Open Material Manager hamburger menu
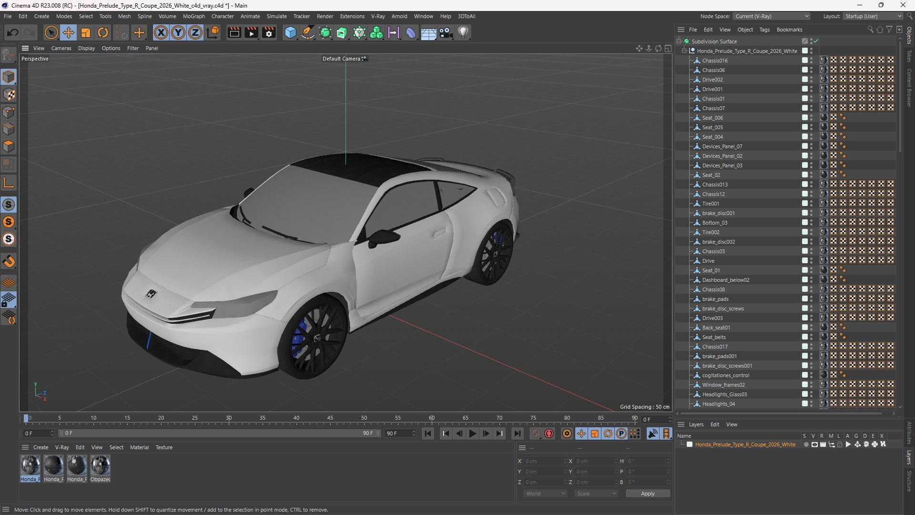Viewport: 915px width, 515px height. click(x=25, y=447)
